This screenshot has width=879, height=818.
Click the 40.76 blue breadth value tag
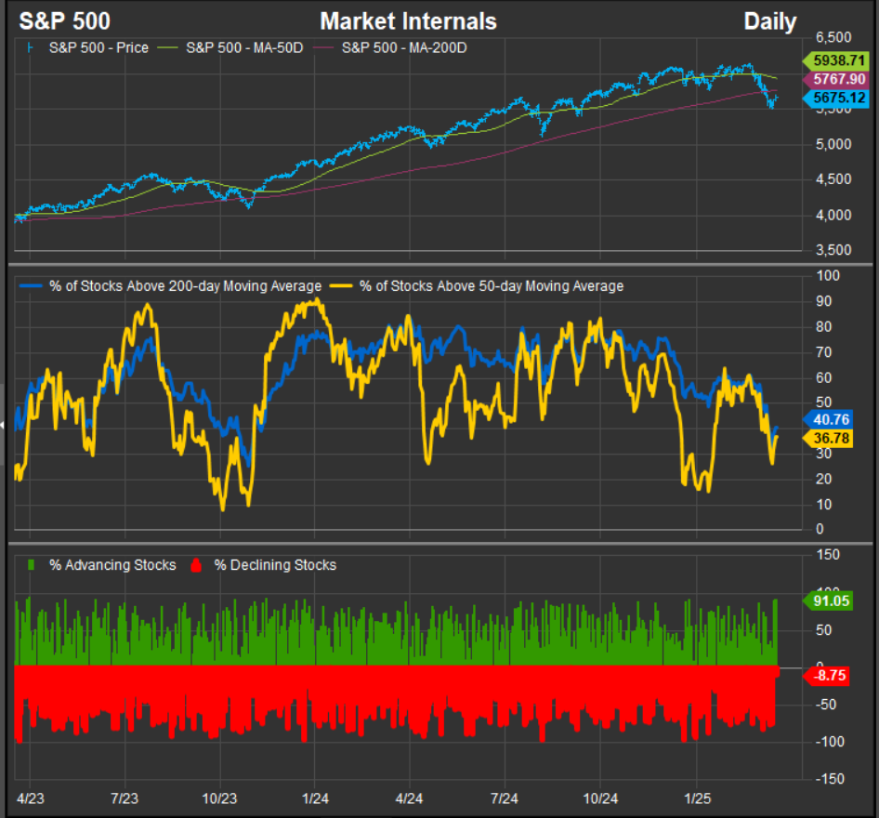(x=829, y=419)
